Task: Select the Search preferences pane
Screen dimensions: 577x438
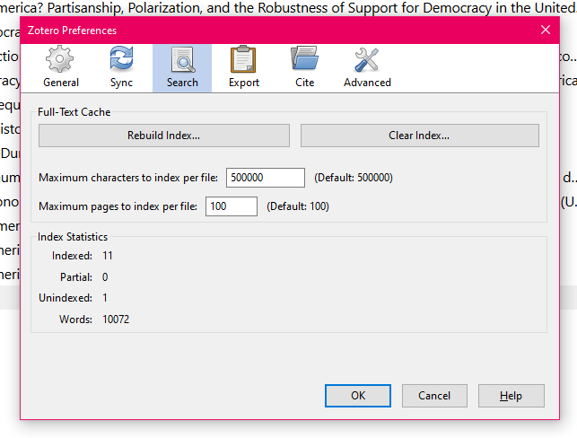Action: tap(182, 68)
